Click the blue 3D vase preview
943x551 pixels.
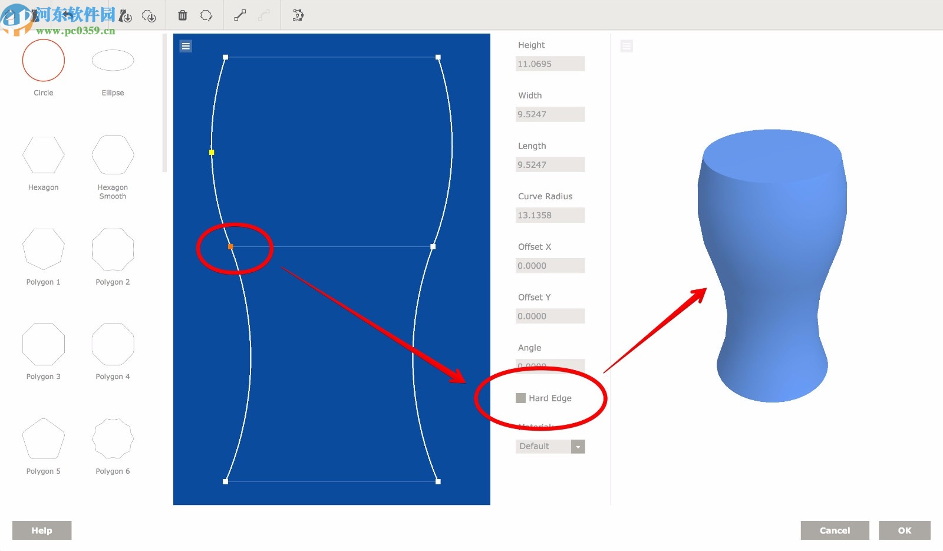click(772, 265)
